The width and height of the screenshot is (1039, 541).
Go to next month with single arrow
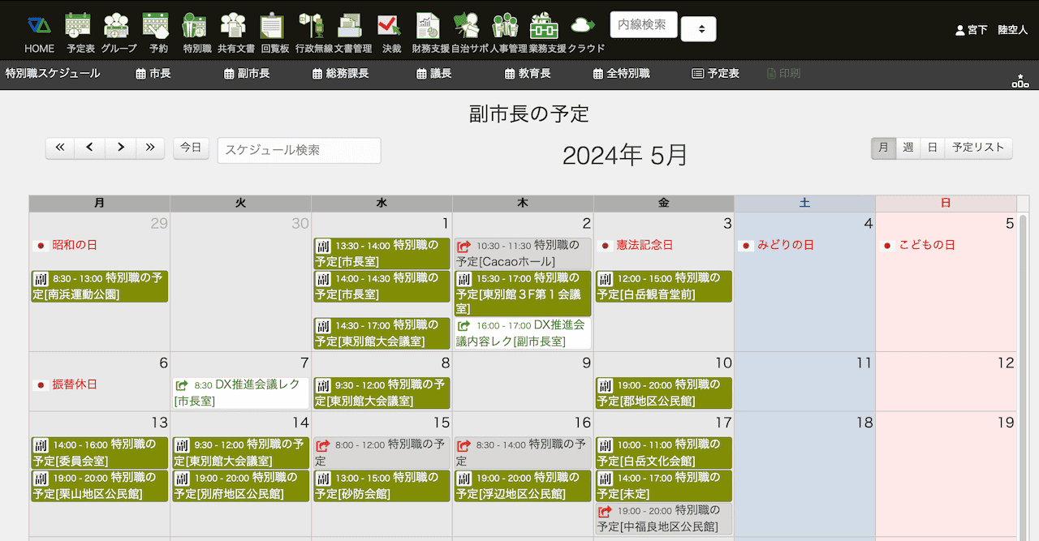click(x=120, y=148)
